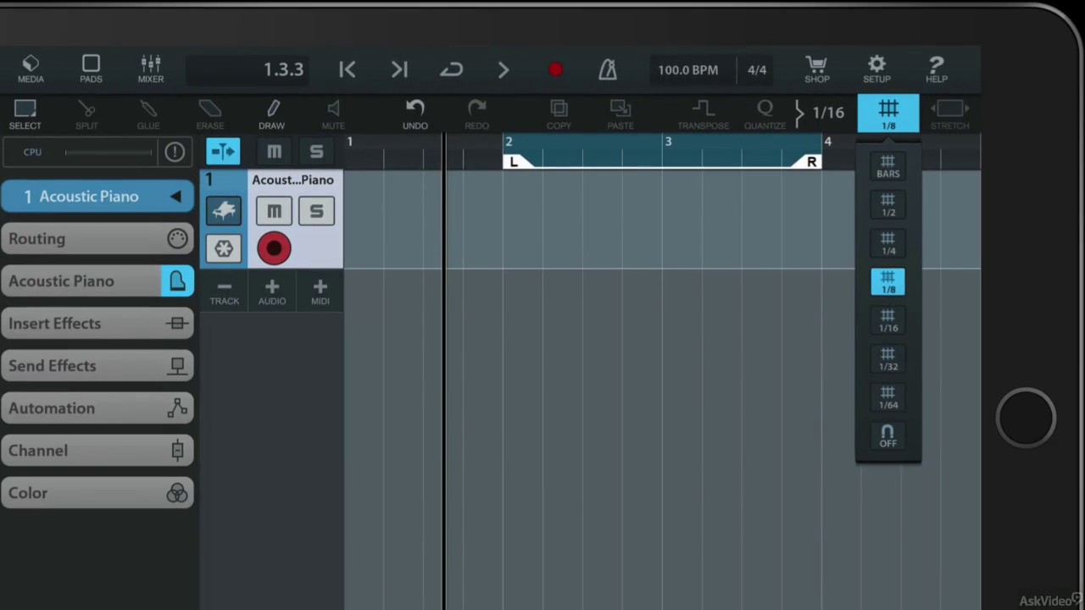
Task: Choose the Split tool
Action: [x=86, y=114]
